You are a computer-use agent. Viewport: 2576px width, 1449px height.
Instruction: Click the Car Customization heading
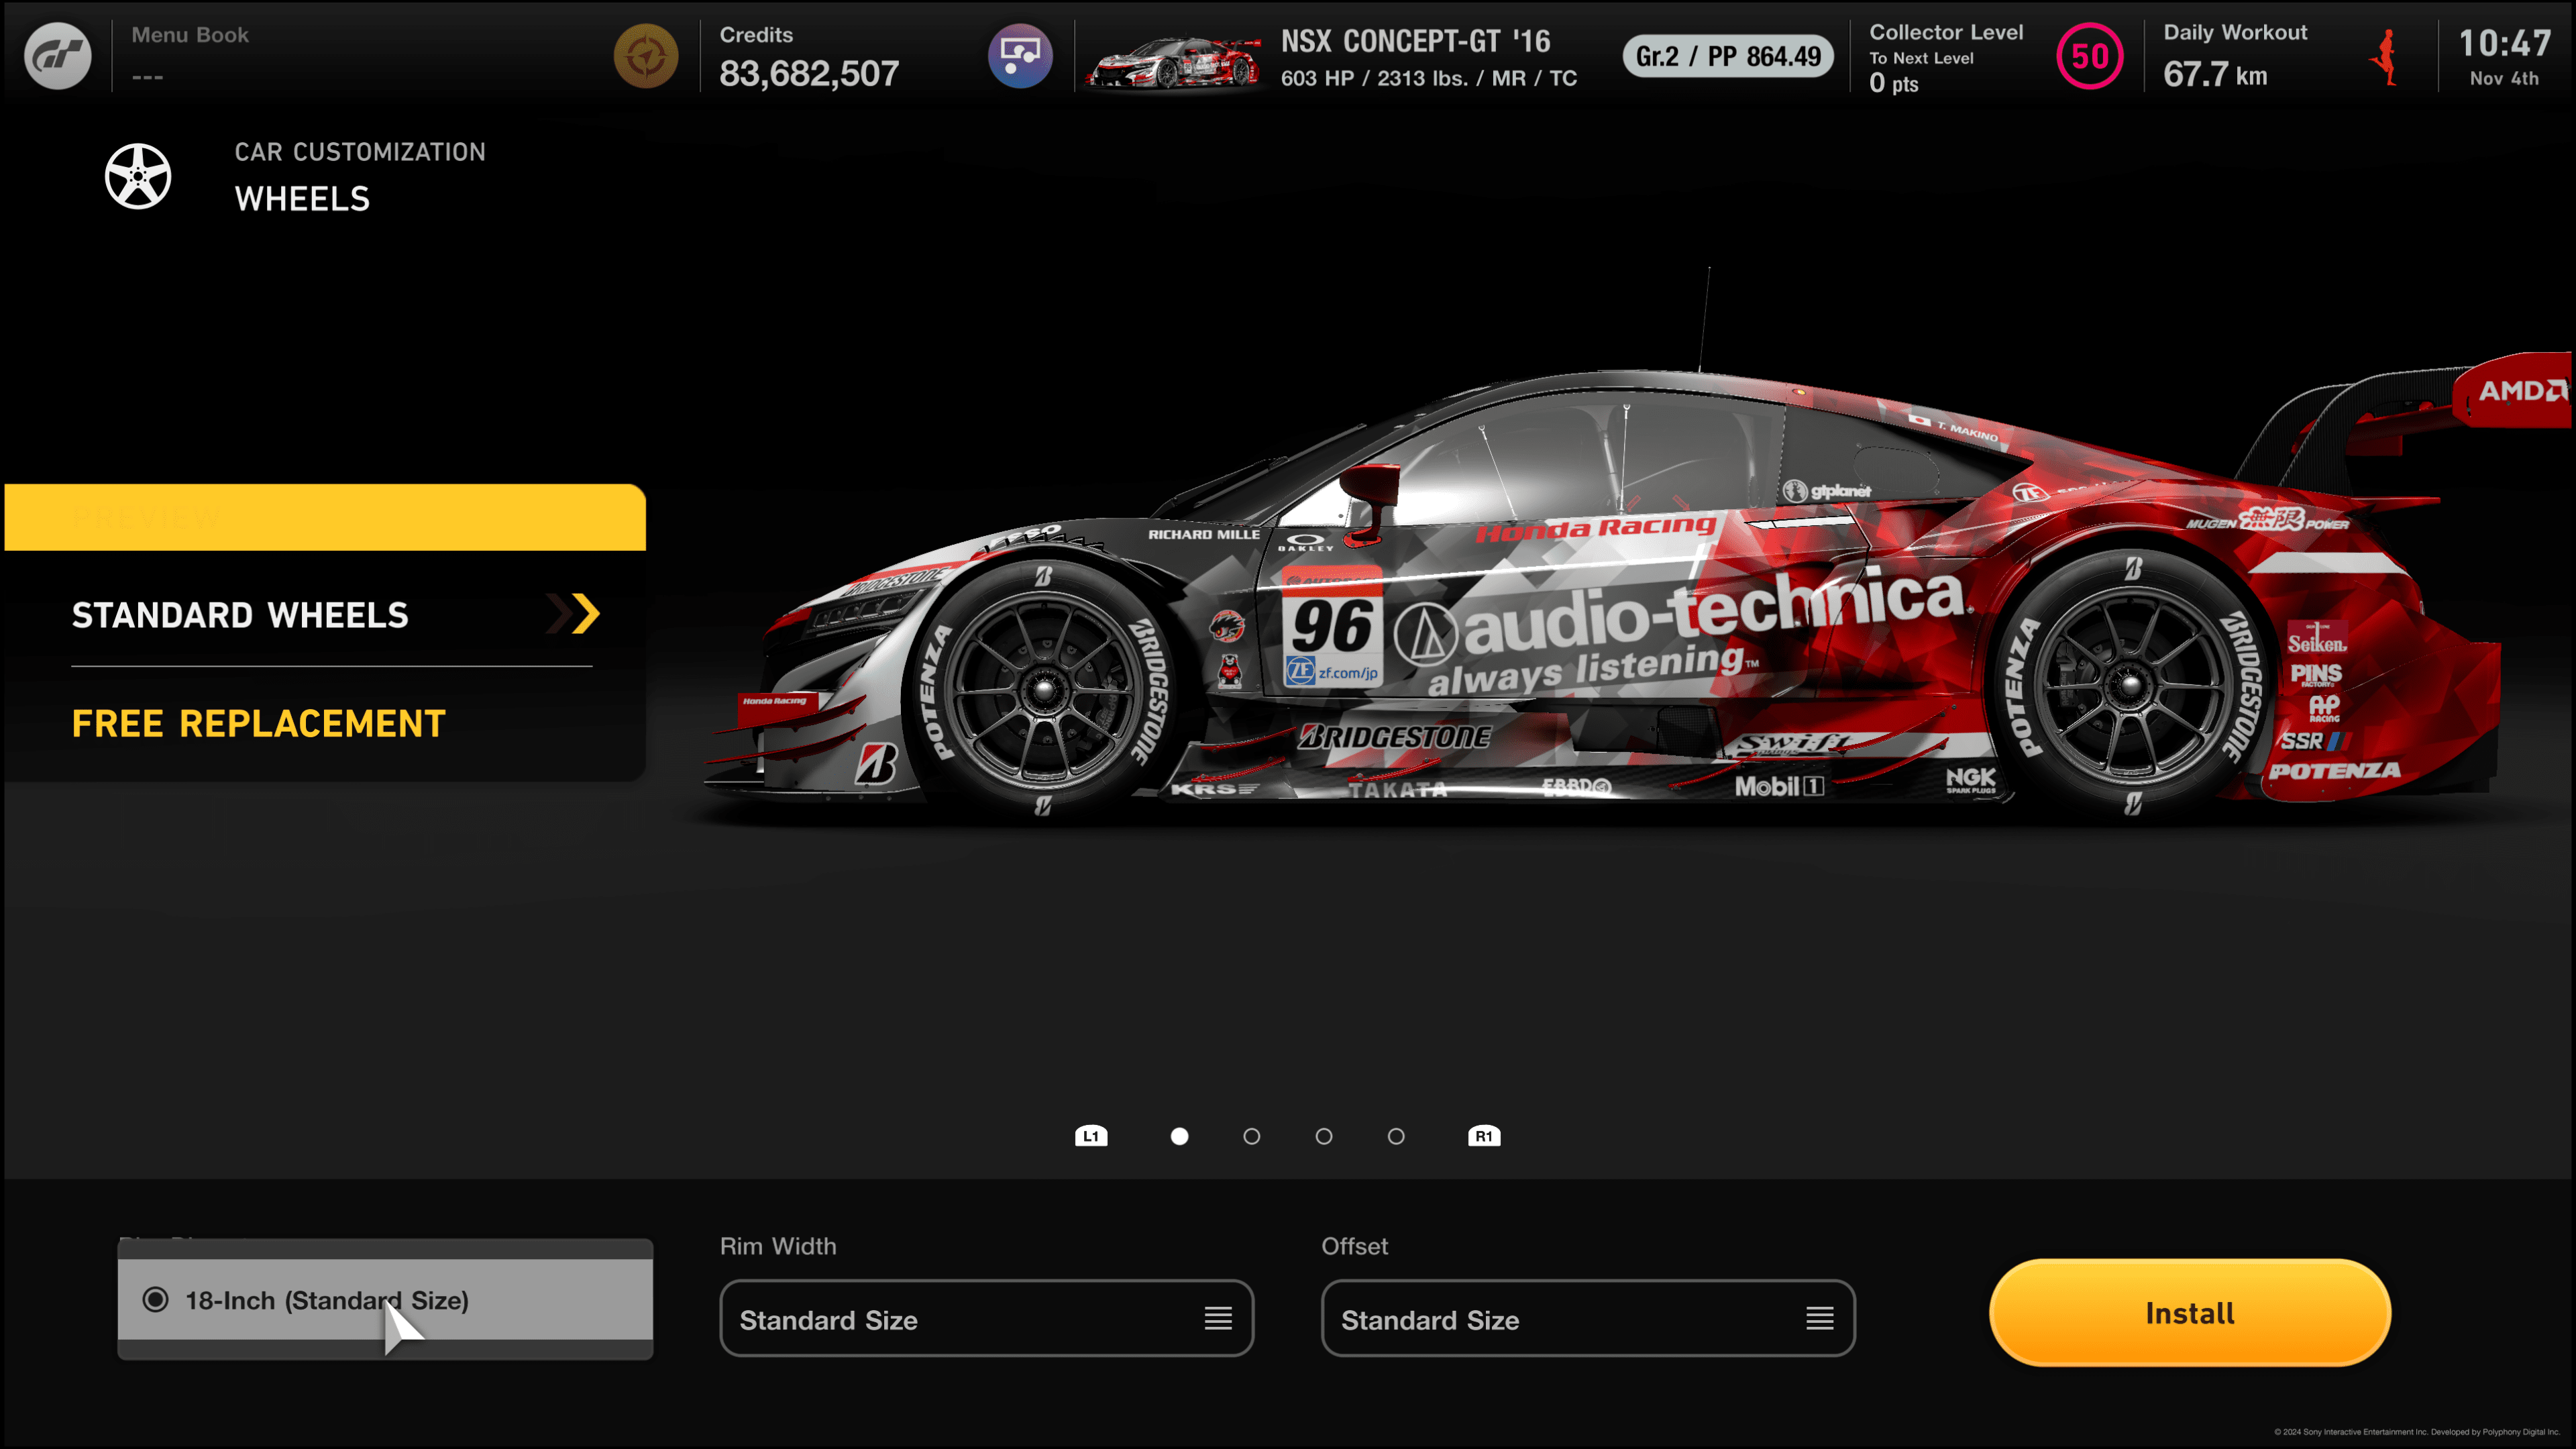[360, 152]
